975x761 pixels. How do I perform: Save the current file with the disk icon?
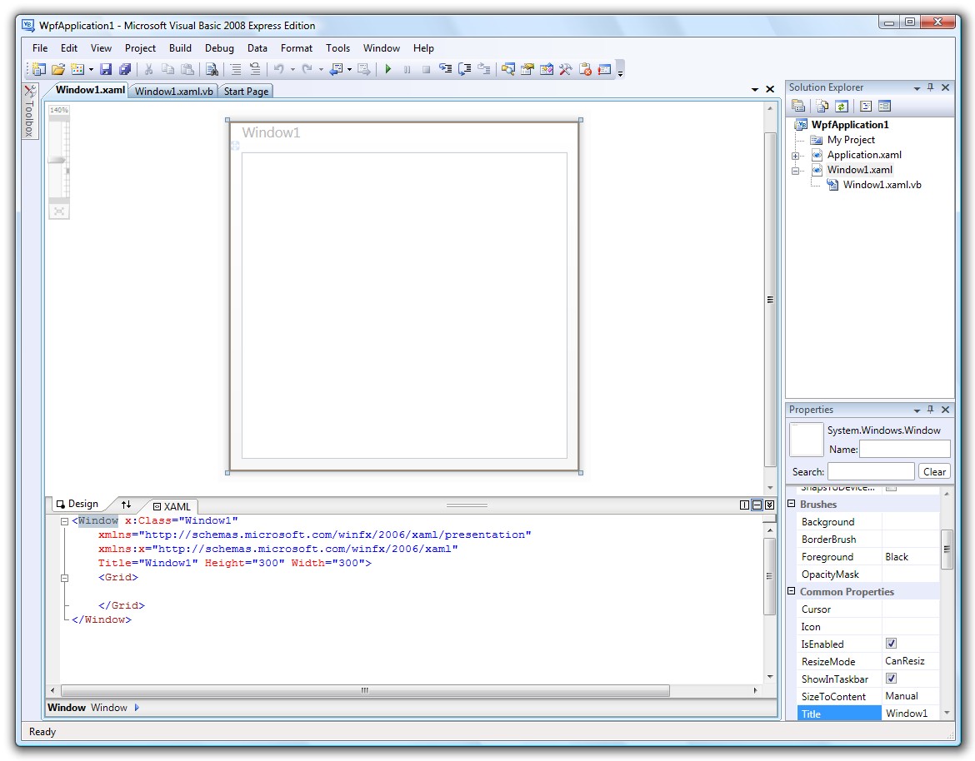[106, 70]
